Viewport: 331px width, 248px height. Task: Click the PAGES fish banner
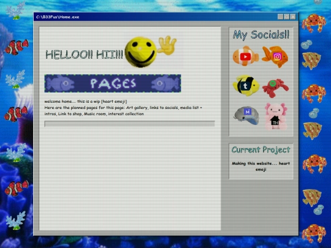point(113,83)
